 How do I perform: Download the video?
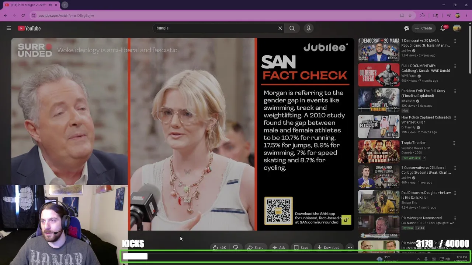tap(328, 248)
